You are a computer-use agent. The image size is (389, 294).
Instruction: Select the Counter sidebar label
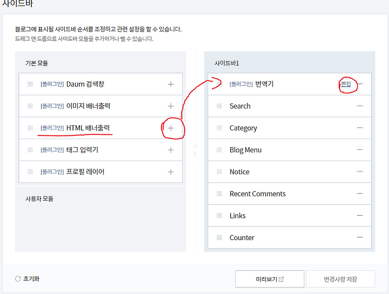tap(242, 237)
